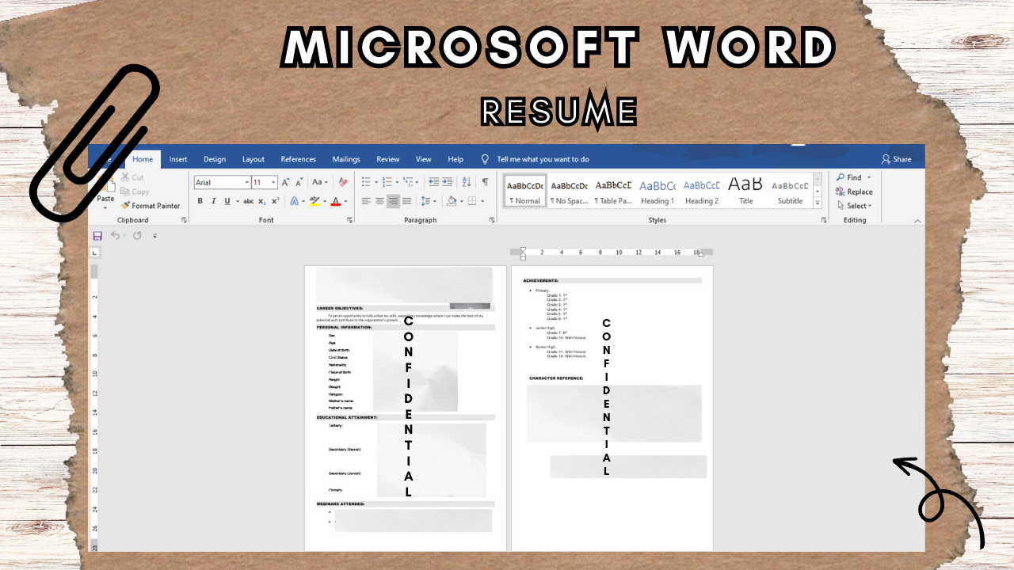Image resolution: width=1014 pixels, height=570 pixels.
Task: Save the document from Quick Access
Action: pos(97,236)
